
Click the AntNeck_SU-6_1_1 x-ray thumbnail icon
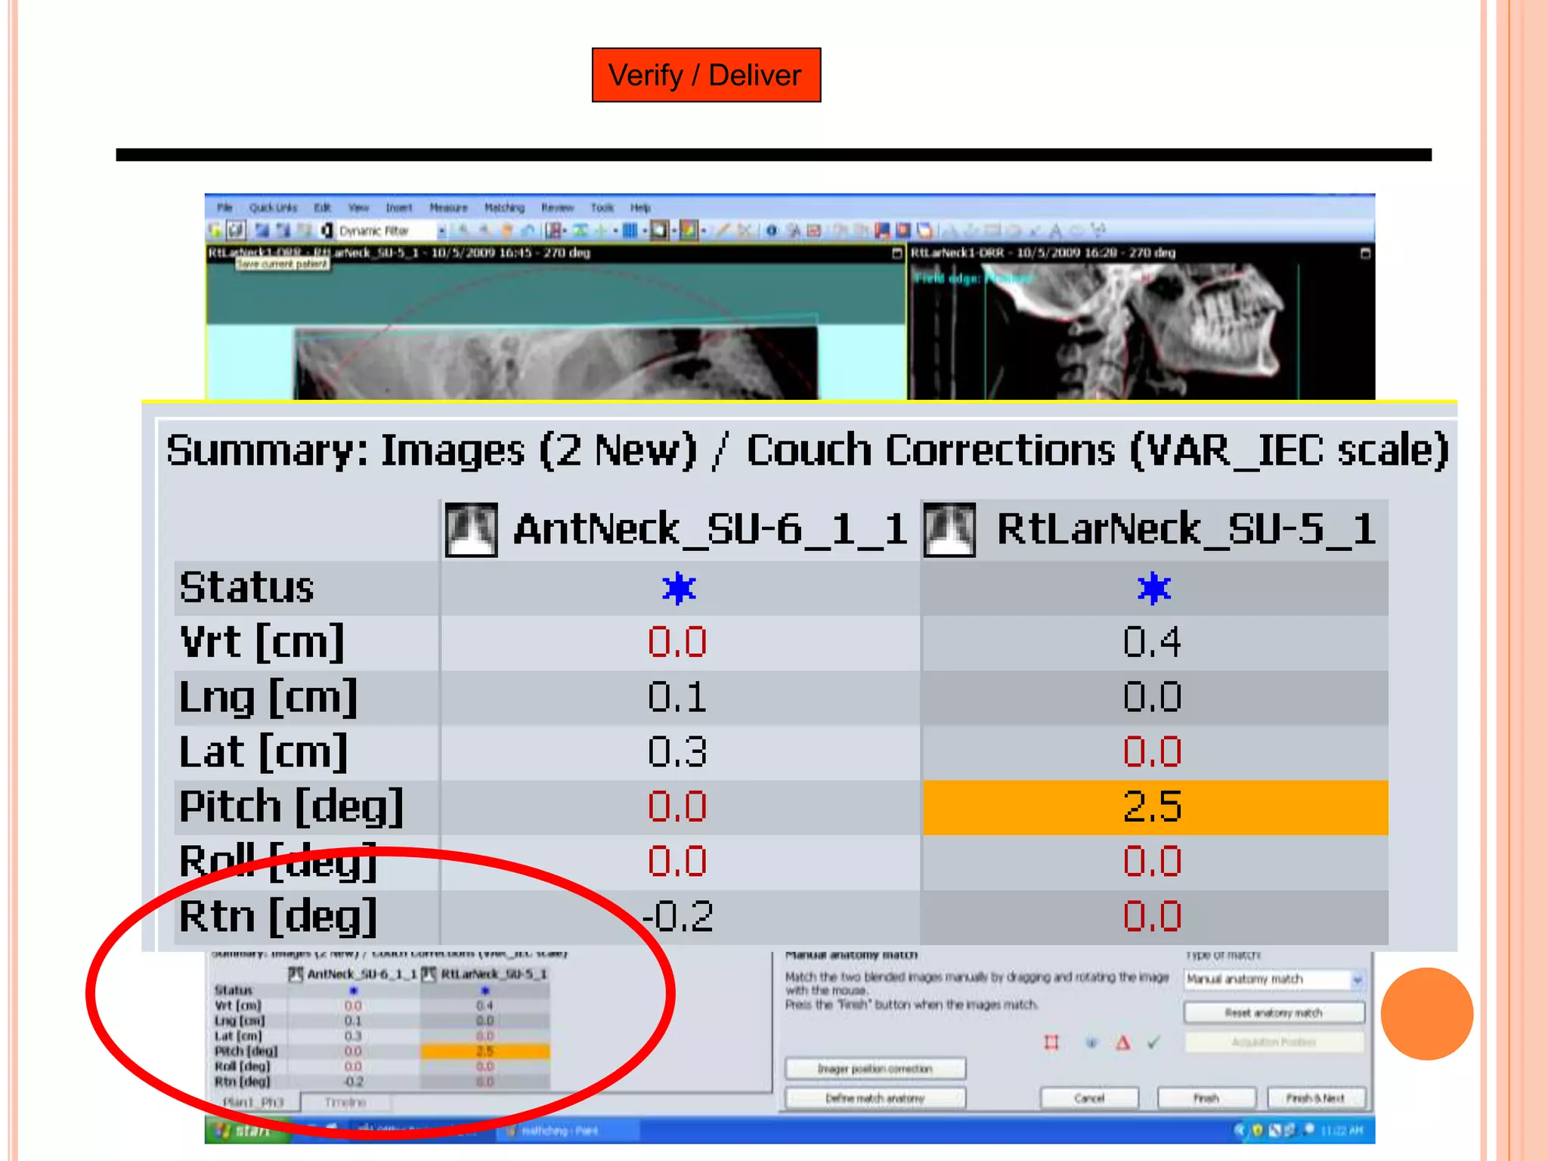pos(471,530)
